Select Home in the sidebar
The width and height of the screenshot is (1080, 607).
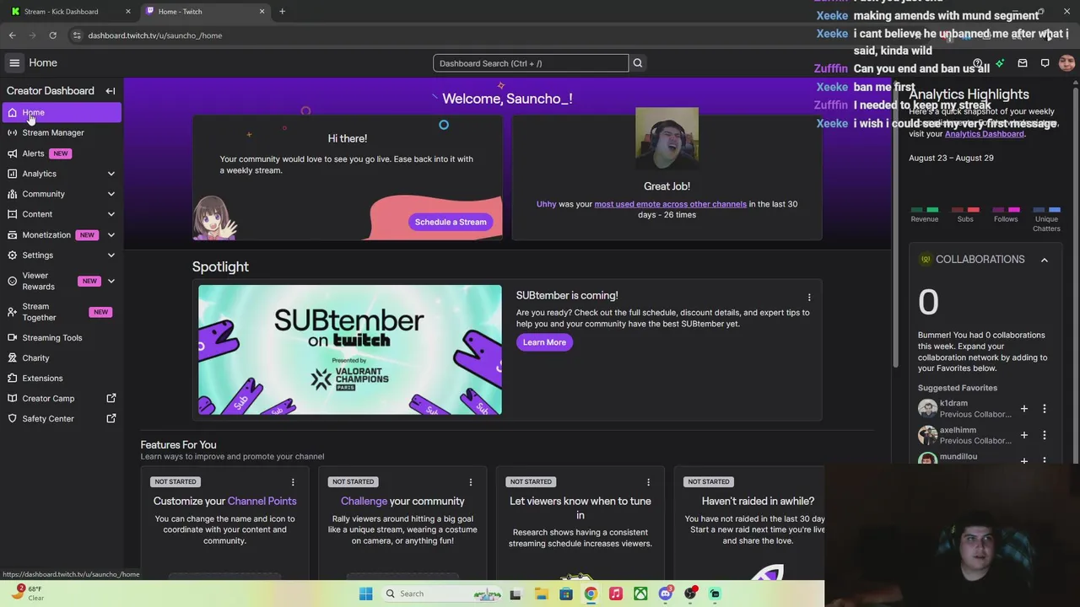click(61, 112)
